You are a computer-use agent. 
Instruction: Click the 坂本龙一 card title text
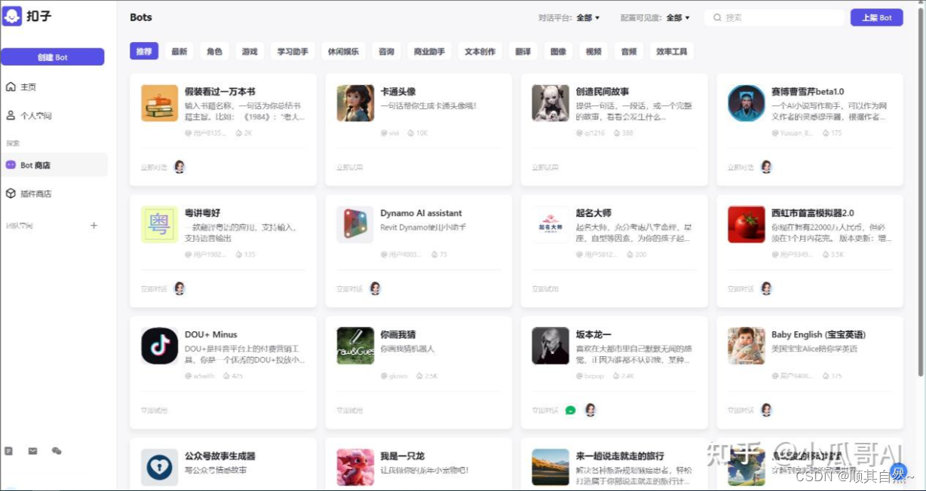pos(593,334)
